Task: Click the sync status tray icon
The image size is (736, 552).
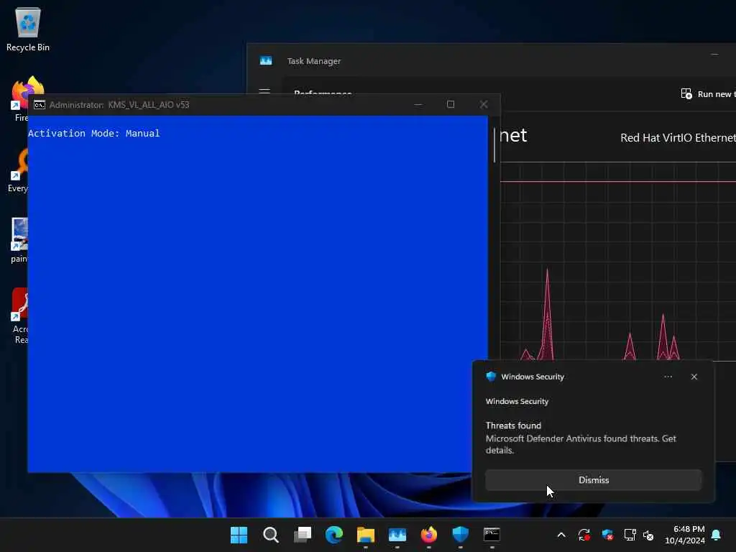Action: pos(584,535)
